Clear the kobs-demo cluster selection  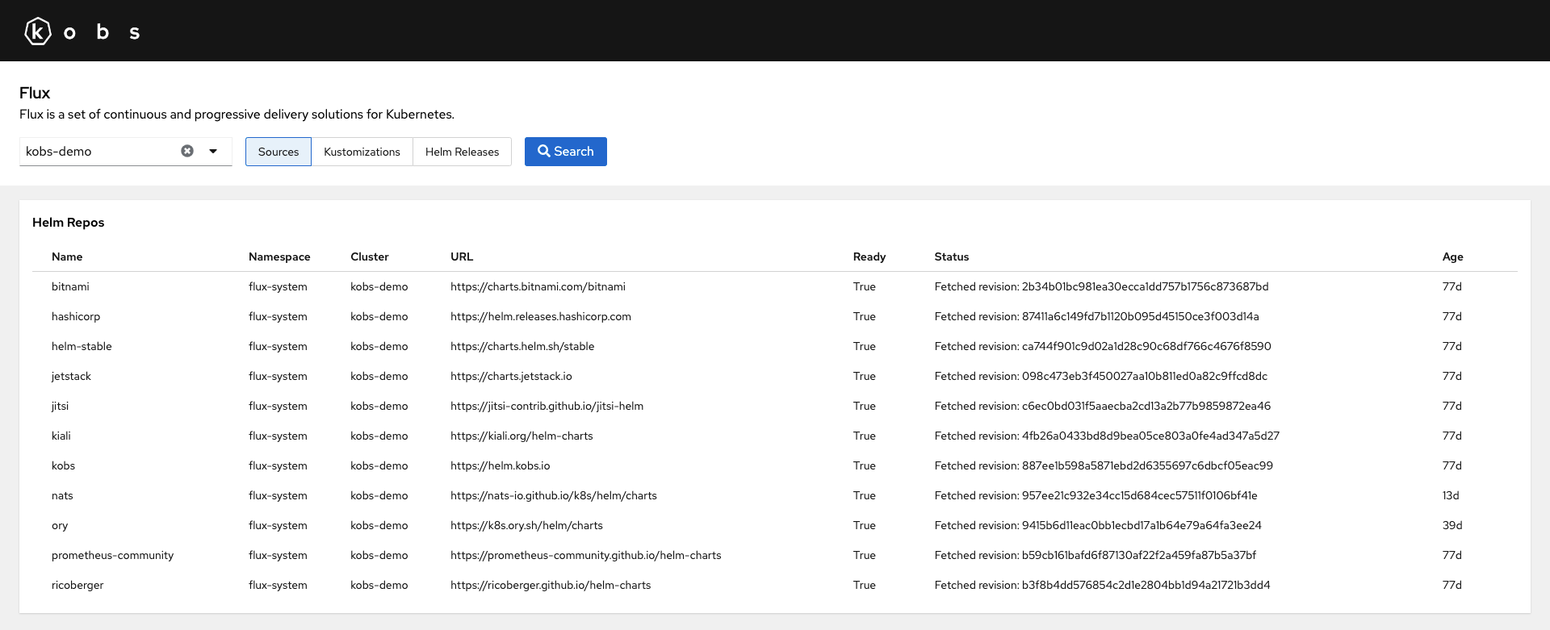(x=187, y=151)
